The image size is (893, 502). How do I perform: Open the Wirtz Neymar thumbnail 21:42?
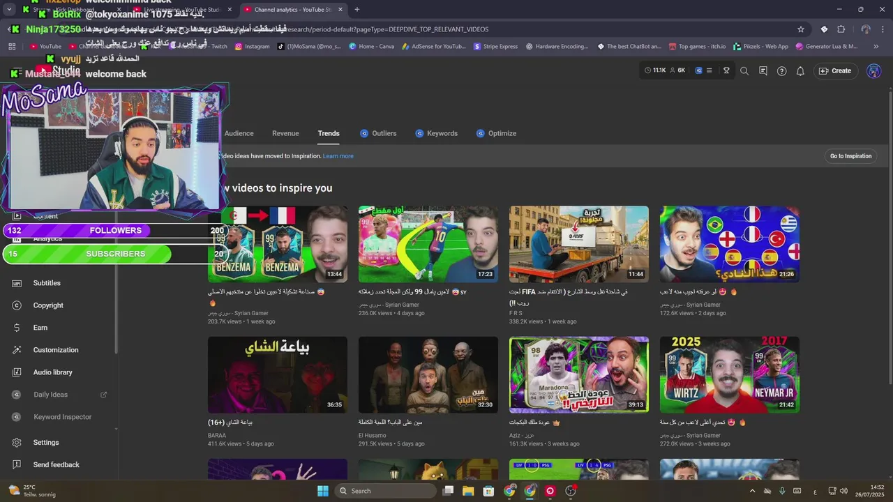pos(730,375)
